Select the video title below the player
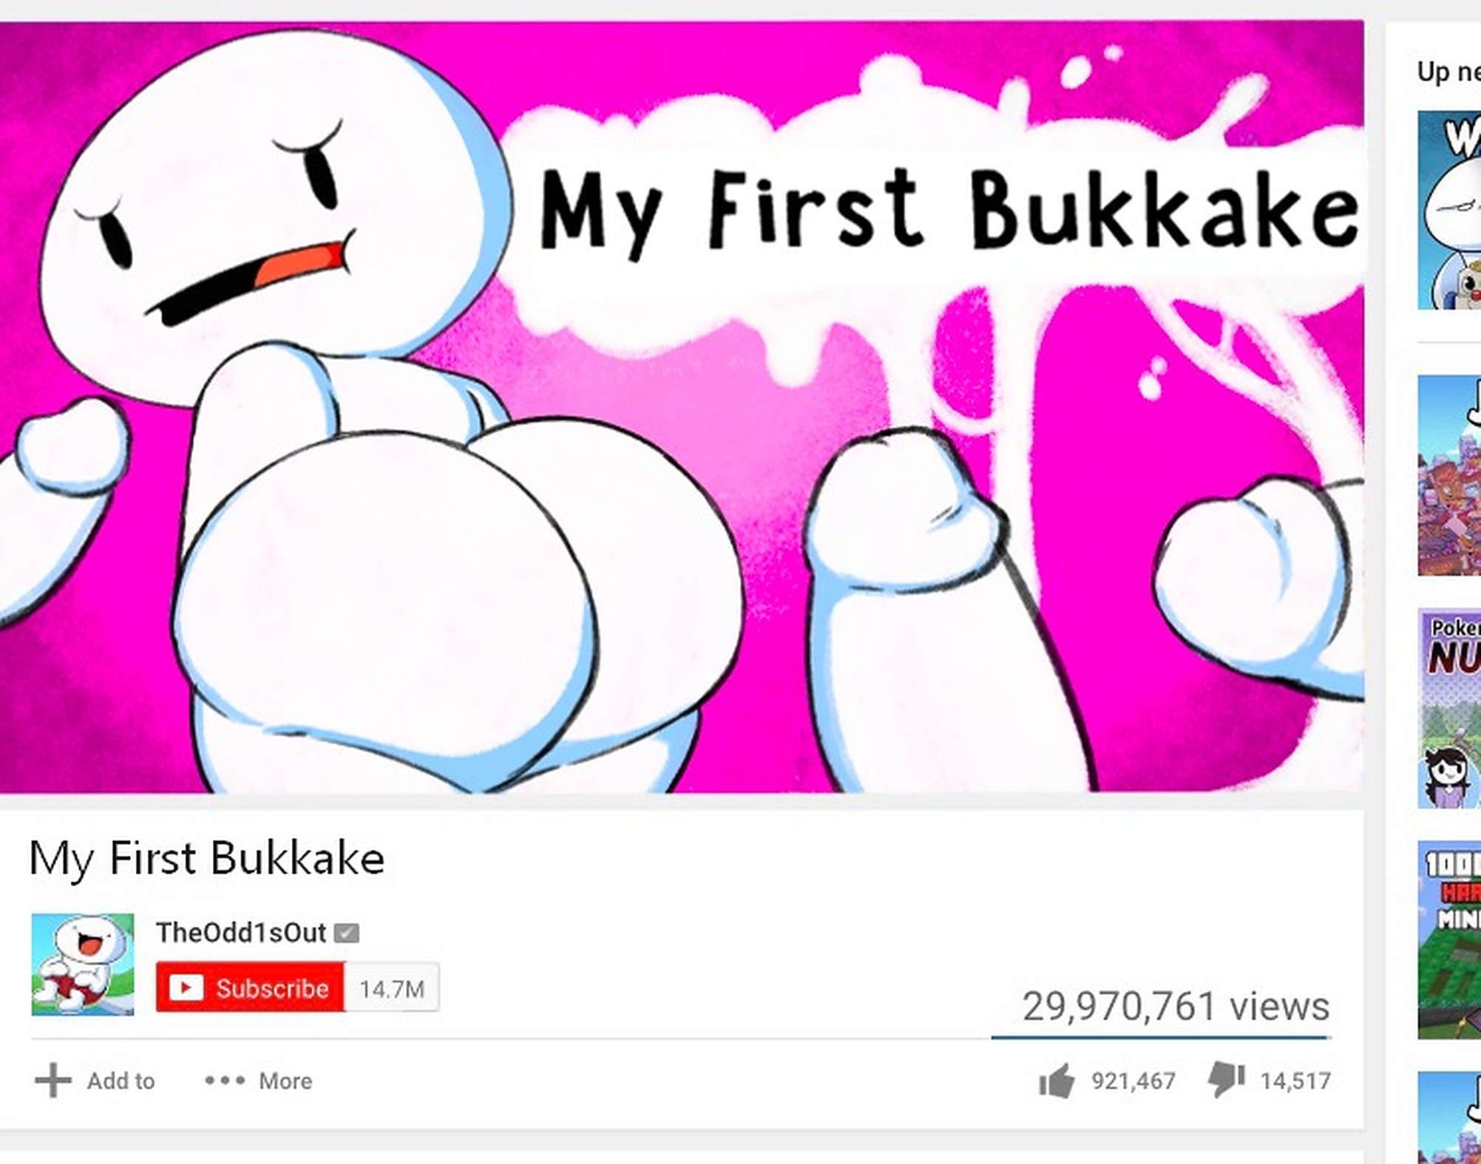The image size is (1481, 1164). pos(206,858)
